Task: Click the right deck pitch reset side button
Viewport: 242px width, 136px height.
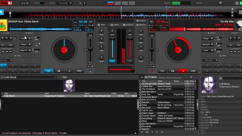Action: click(157, 50)
